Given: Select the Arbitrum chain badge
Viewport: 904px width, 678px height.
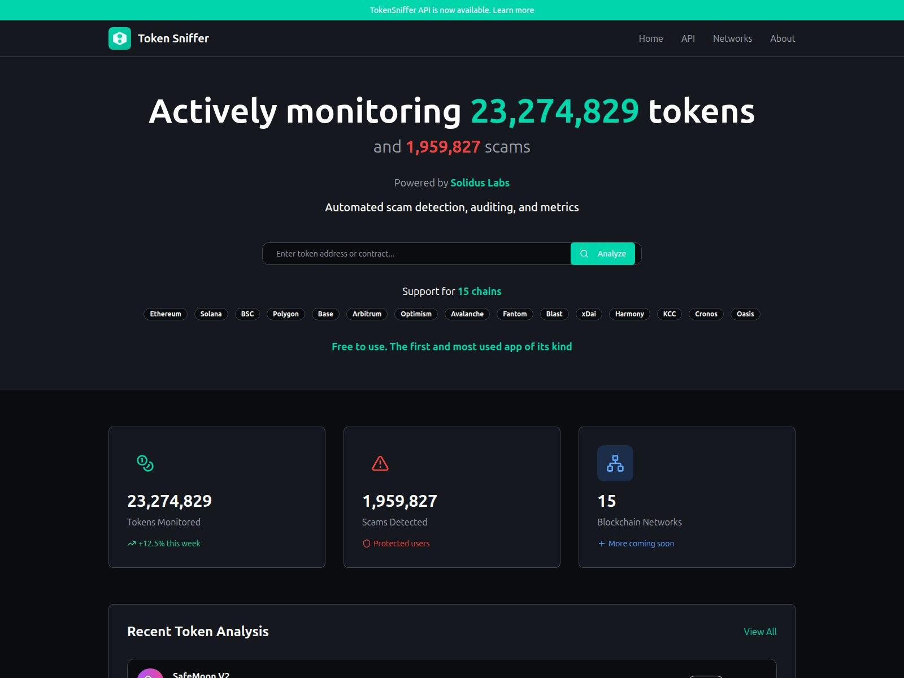Looking at the screenshot, I should click(x=367, y=314).
